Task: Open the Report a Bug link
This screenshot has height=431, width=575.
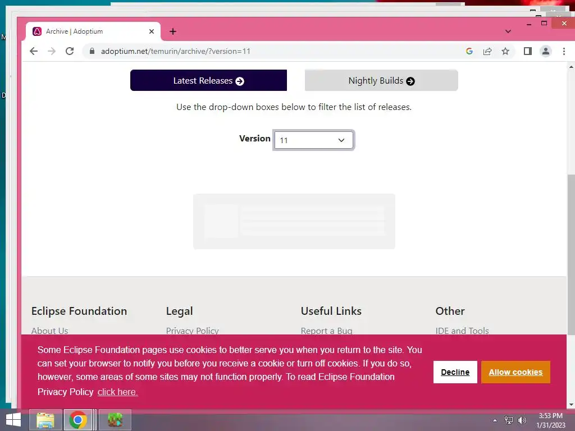Action: pos(326,331)
